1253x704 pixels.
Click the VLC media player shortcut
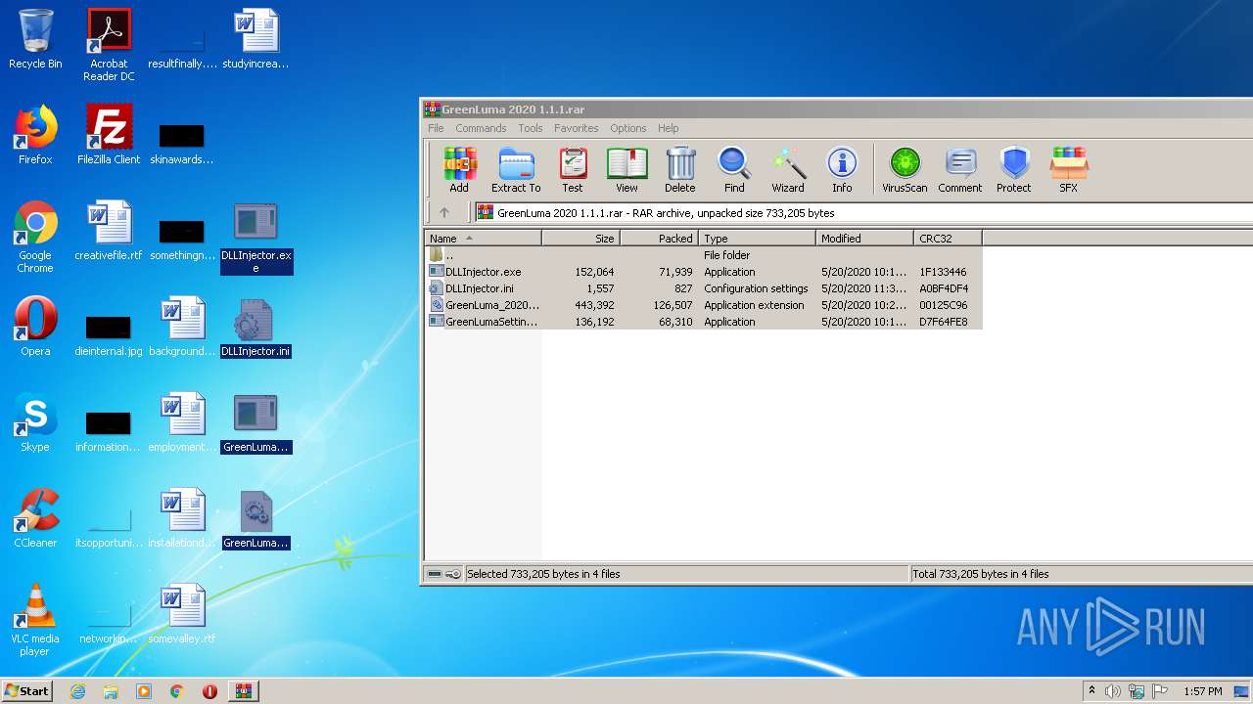[35, 620]
